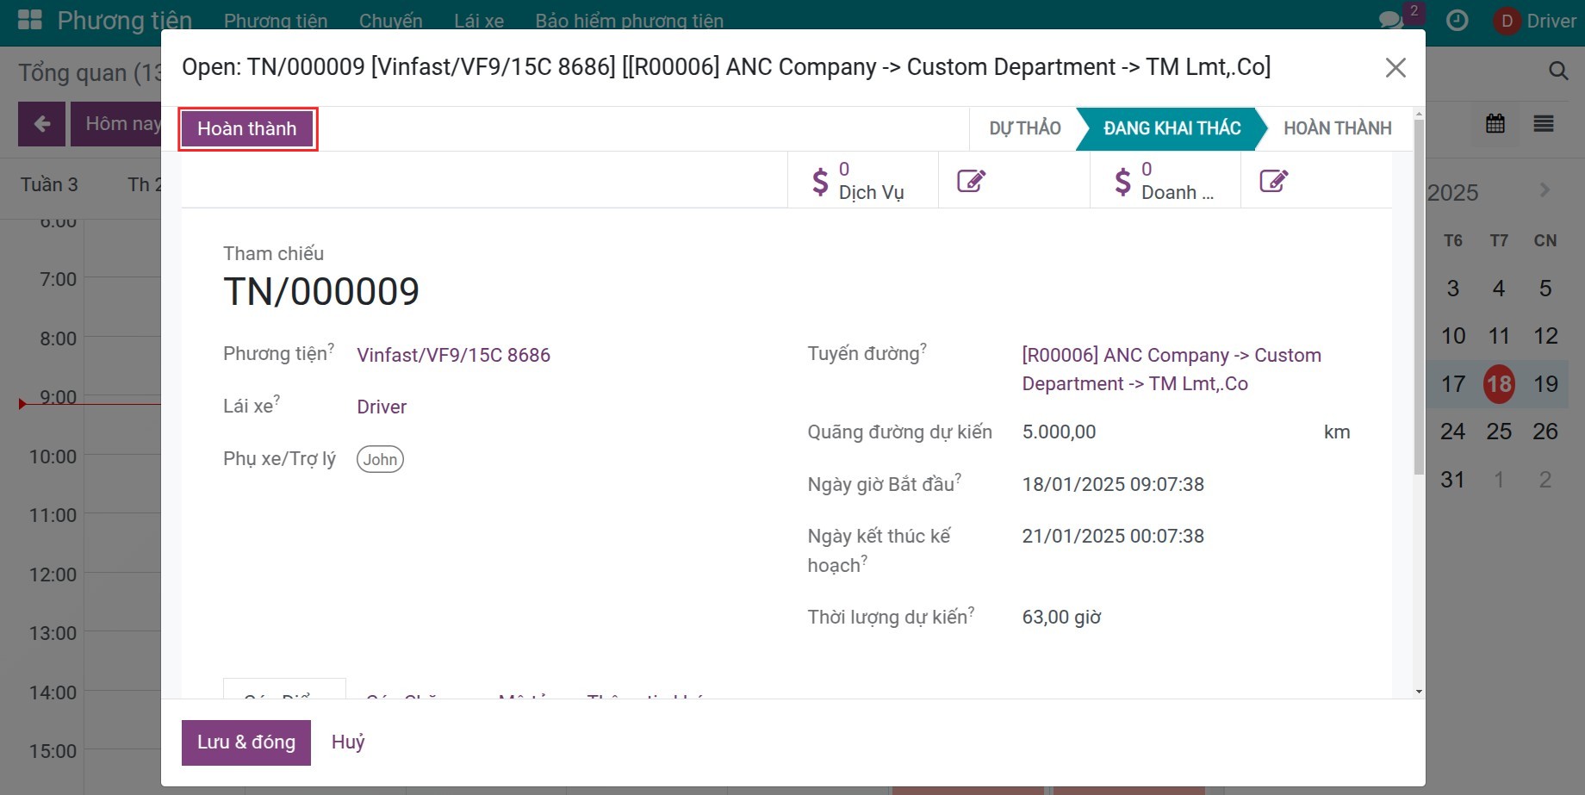Open the apps grid menu icon
Viewport: 1585px width, 795px height.
[x=30, y=20]
